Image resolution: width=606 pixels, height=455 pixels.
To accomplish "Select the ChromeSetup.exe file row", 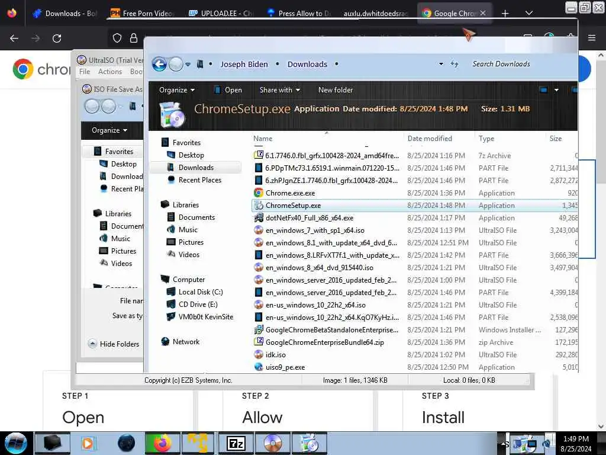I will tap(414, 206).
